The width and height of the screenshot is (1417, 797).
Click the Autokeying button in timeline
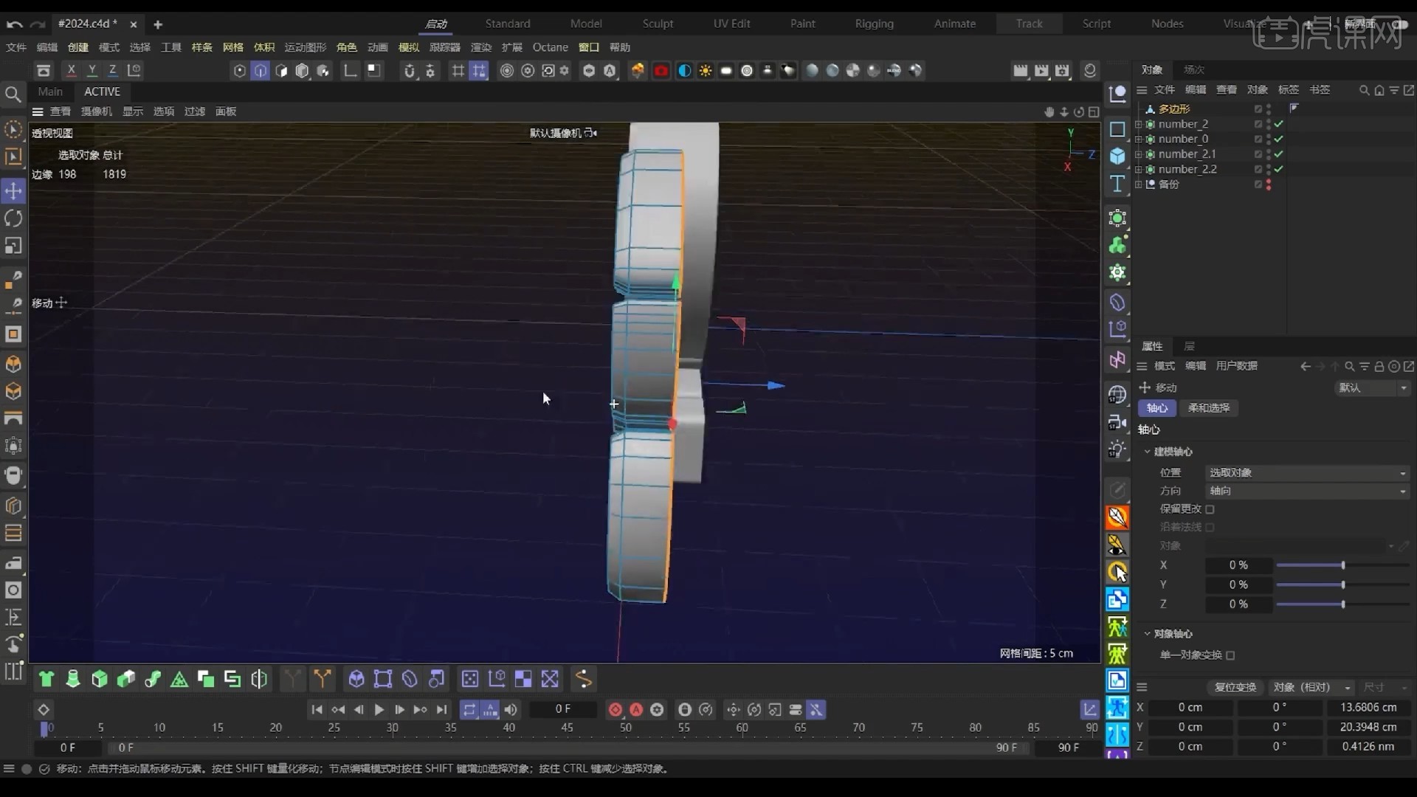pyautogui.click(x=636, y=709)
